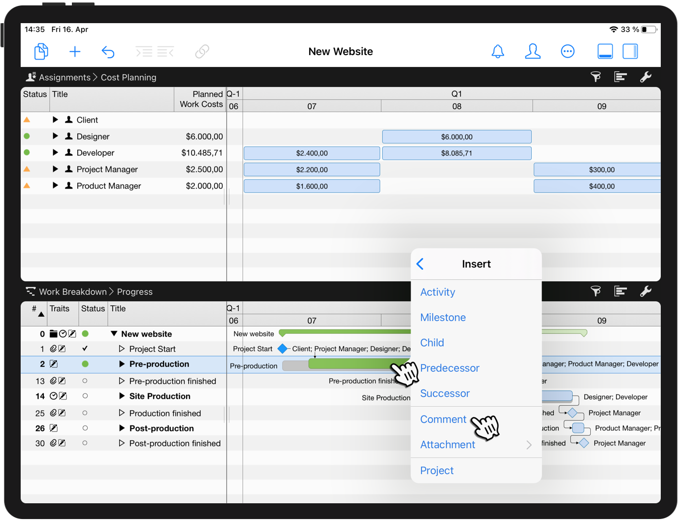Expand the Developer assignment row
678x521 pixels.
pyautogui.click(x=55, y=153)
